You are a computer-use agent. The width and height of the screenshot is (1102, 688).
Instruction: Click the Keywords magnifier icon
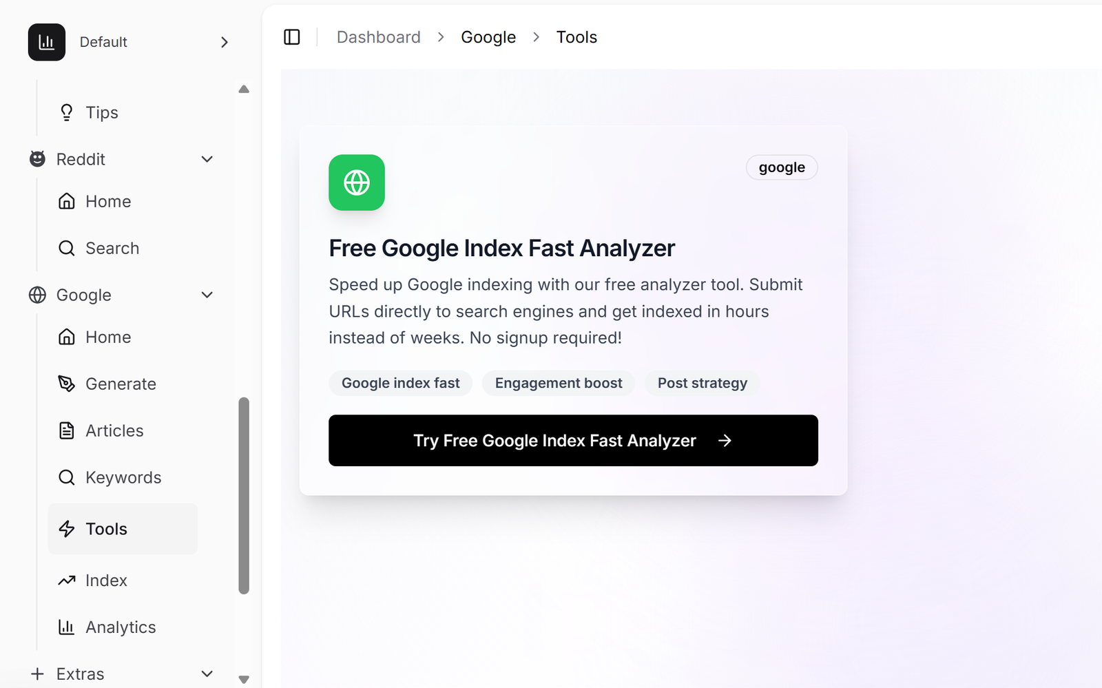[x=67, y=477]
